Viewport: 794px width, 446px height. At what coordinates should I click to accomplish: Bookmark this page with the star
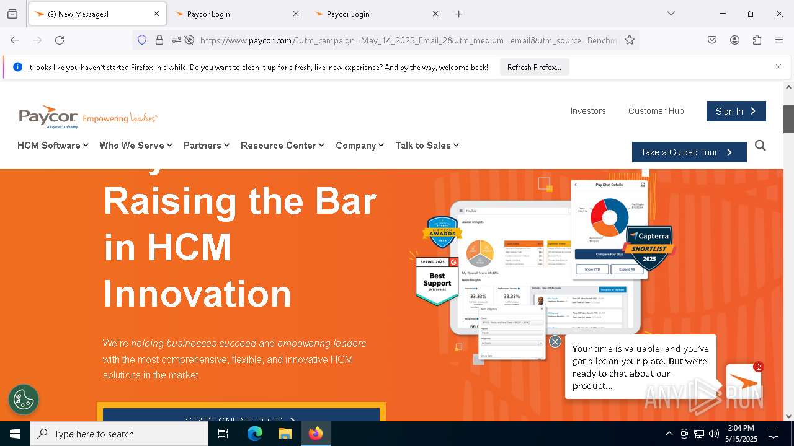point(630,40)
